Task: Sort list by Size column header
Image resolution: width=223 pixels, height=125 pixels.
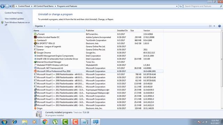Action: click(136, 31)
